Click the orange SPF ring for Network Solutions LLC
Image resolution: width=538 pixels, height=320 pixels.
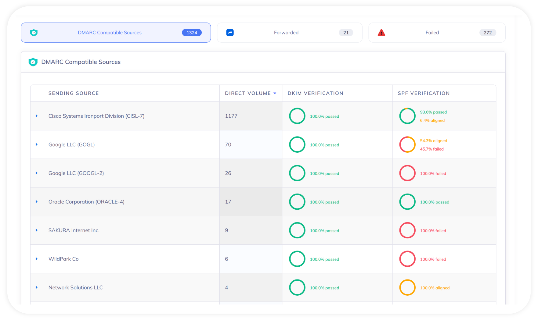[407, 287]
